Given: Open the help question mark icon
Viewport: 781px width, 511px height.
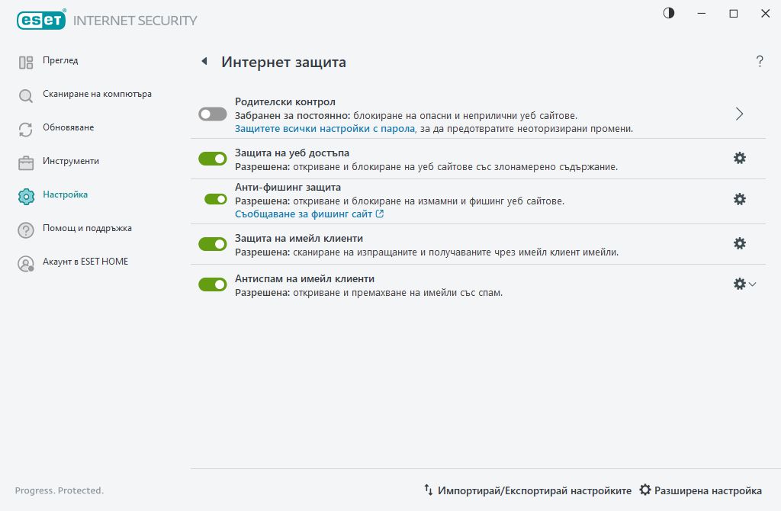Looking at the screenshot, I should pos(760,62).
